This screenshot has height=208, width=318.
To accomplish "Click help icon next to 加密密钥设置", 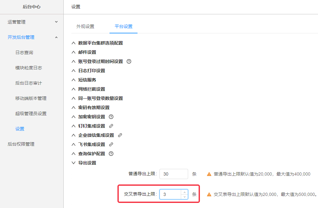I will click(x=111, y=117).
